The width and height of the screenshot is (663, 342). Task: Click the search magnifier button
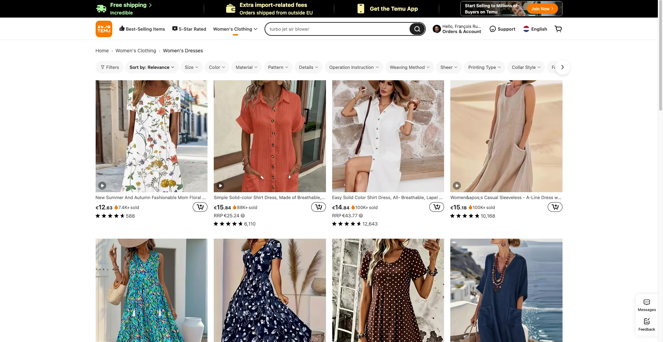pos(417,29)
